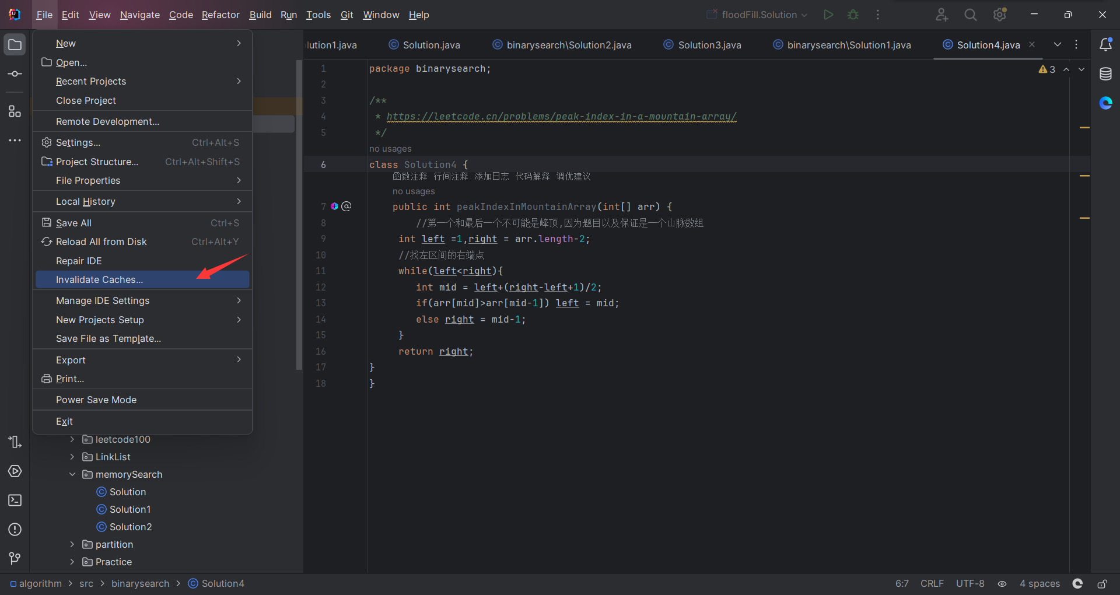Open the Database tool window icon
This screenshot has height=595, width=1120.
1105,74
